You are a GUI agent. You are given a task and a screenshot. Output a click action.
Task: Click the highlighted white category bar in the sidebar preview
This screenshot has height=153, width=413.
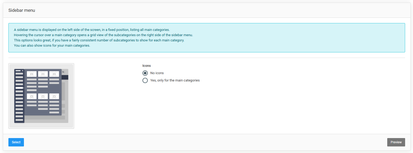[x=19, y=88]
